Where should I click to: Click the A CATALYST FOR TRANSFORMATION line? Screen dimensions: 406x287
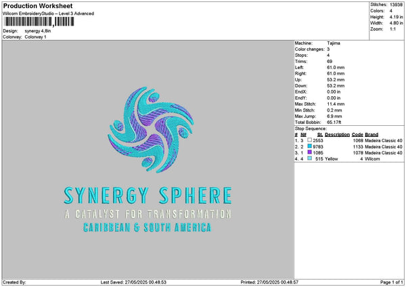148,214
